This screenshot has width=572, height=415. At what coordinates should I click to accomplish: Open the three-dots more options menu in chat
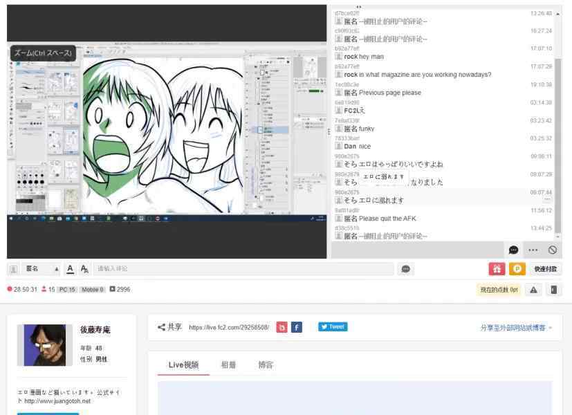click(533, 250)
